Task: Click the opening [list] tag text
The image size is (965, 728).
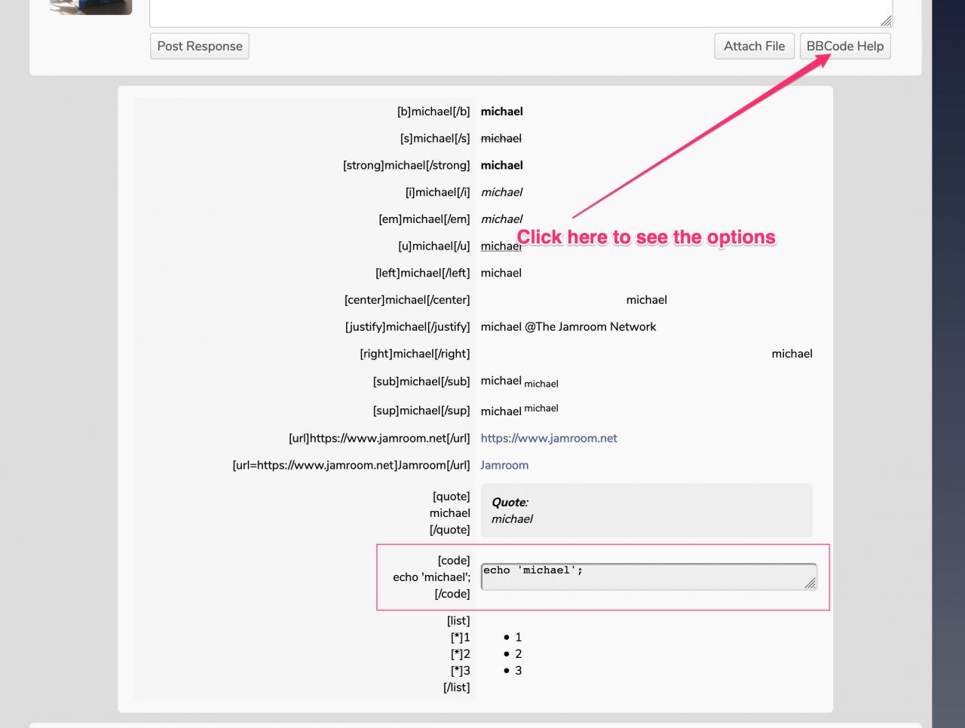Action: [458, 621]
